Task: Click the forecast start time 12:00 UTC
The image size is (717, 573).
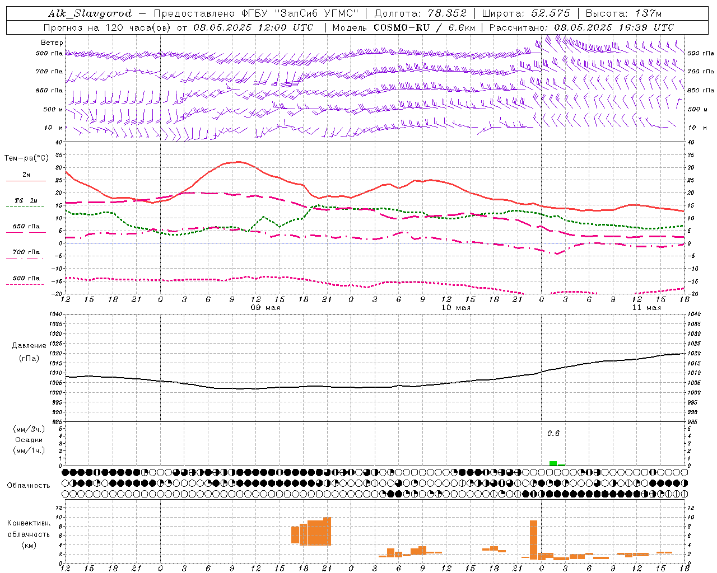Action: tap(285, 27)
